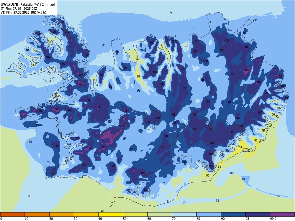Click the 'UWC/DINI: Rakastig (%) í 2 m hæð' title
295x221 pixels.
(x=28, y=4)
